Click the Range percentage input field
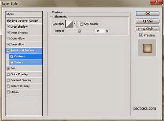This screenshot has width=164, height=121. point(100,31)
